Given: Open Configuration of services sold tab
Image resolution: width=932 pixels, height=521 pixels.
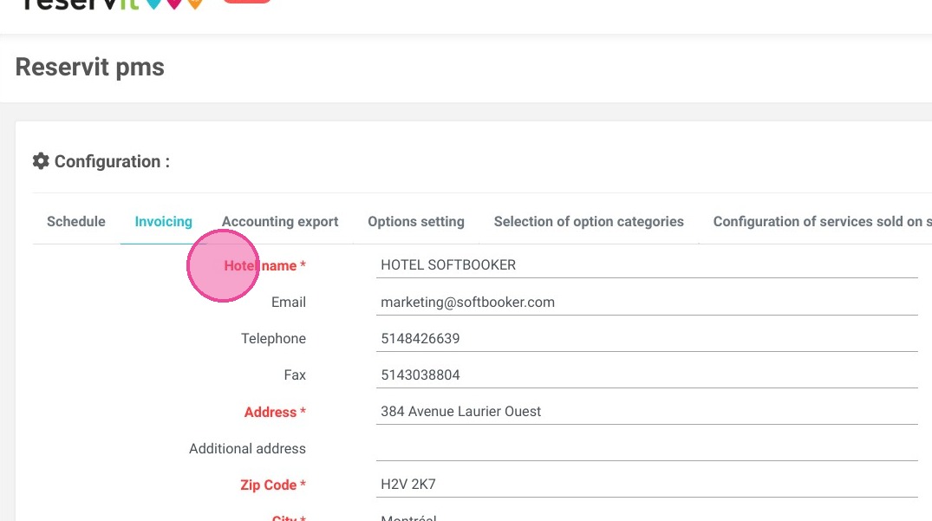Looking at the screenshot, I should click(822, 222).
